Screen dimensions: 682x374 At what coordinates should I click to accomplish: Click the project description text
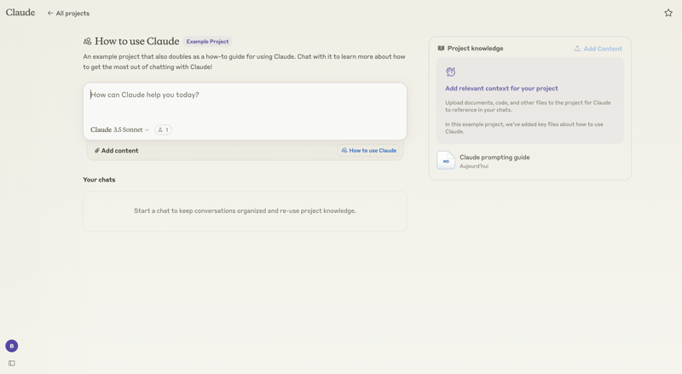245,61
